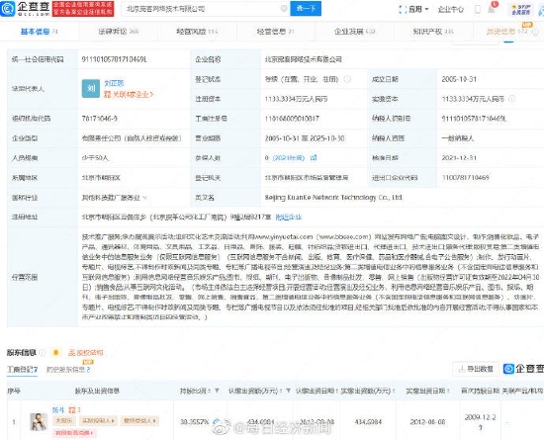This screenshot has width=544, height=440.
Task: Open the SVIP membership badge
Action: pos(520,9)
